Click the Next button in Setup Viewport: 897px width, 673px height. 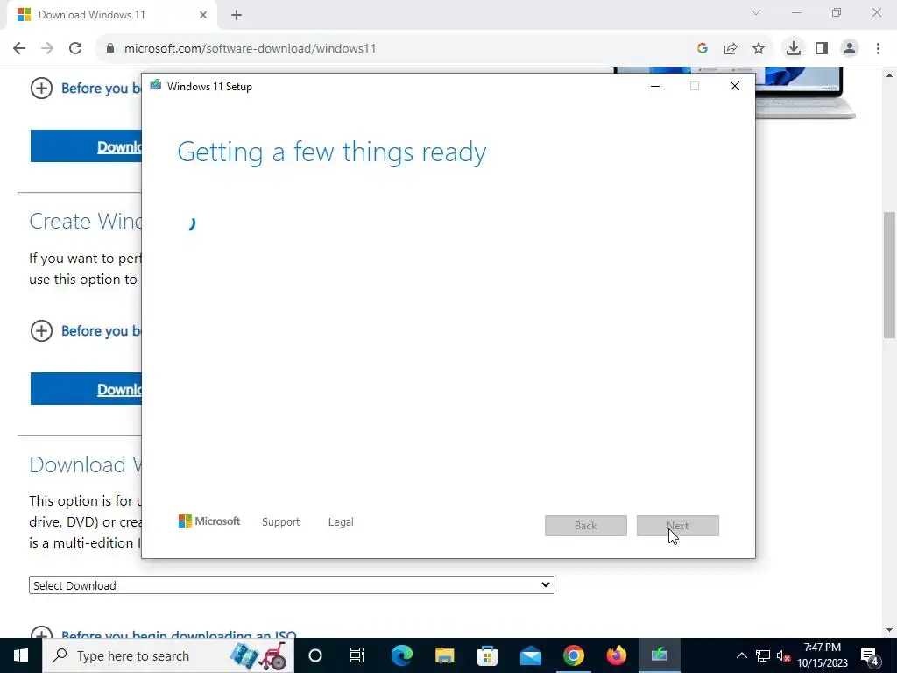678,526
